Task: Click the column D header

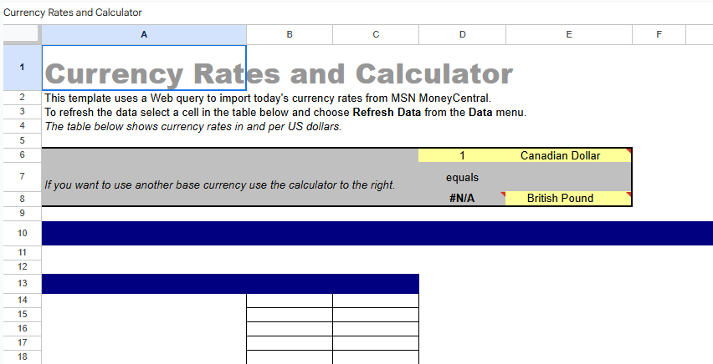Action: [x=462, y=34]
